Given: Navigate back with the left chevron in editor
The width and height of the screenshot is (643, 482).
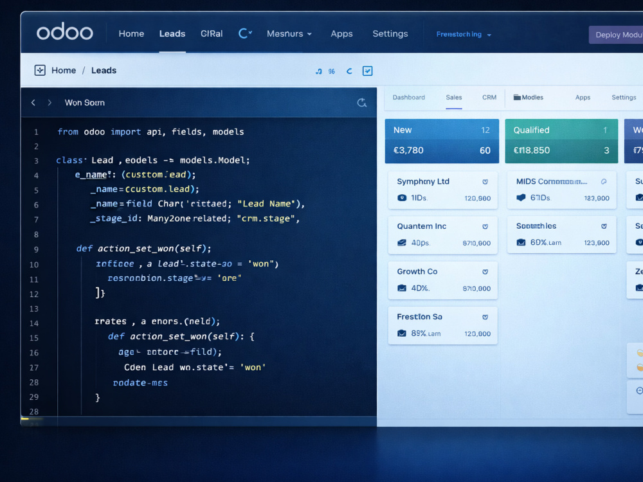Looking at the screenshot, I should (33, 102).
